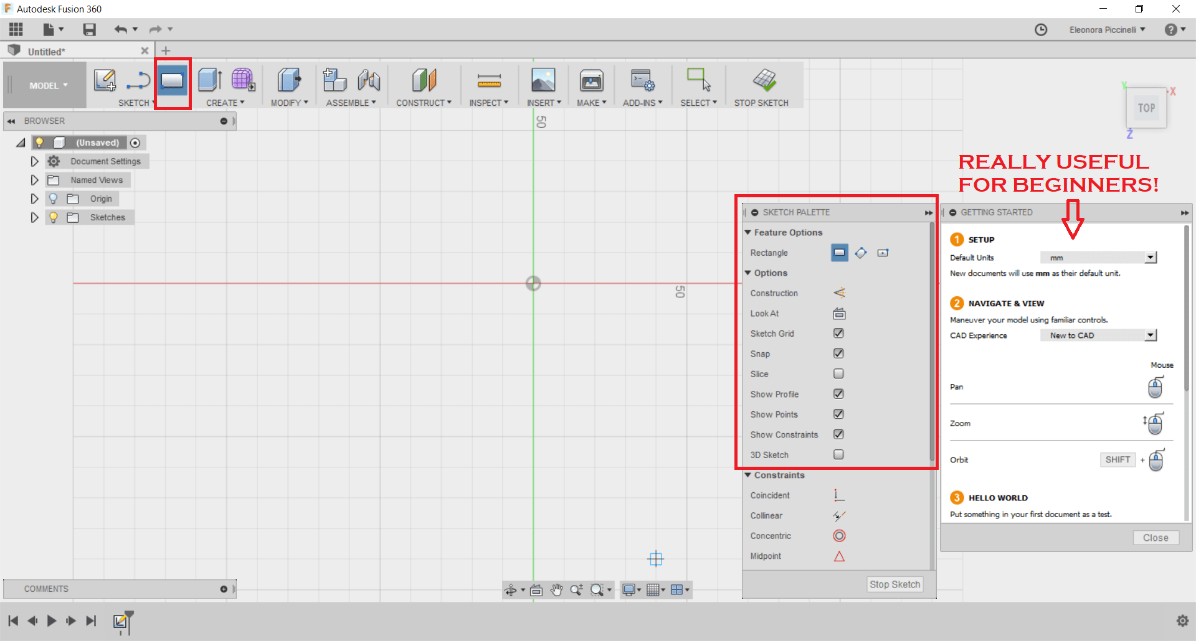Apply the Collinear constraint

[839, 515]
